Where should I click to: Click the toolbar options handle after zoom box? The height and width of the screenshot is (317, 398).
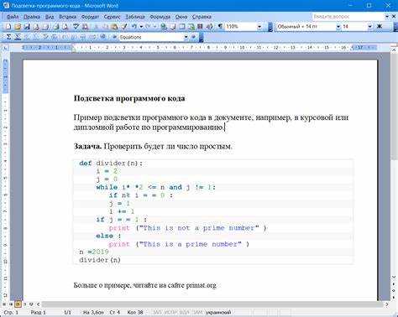point(270,27)
